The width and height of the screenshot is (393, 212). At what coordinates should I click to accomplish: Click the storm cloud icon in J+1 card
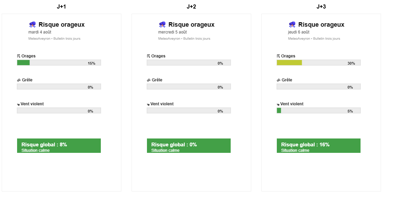click(32, 24)
